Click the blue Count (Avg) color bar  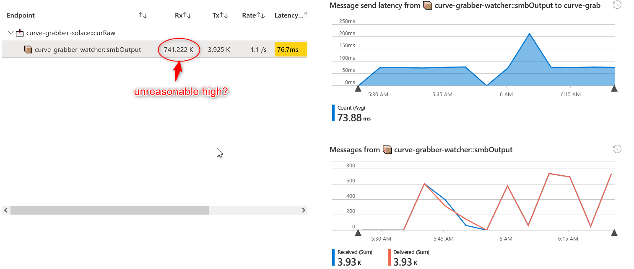click(333, 113)
